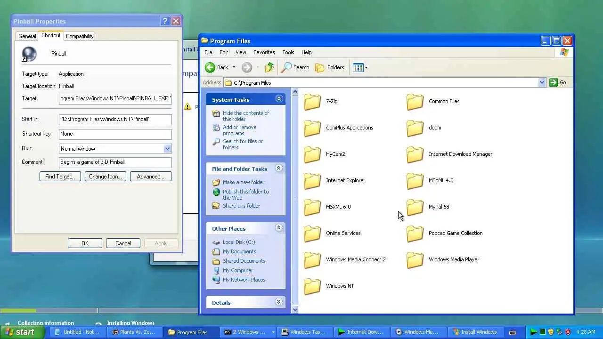Open the Favorites menu
The height and width of the screenshot is (339, 603).
click(264, 52)
